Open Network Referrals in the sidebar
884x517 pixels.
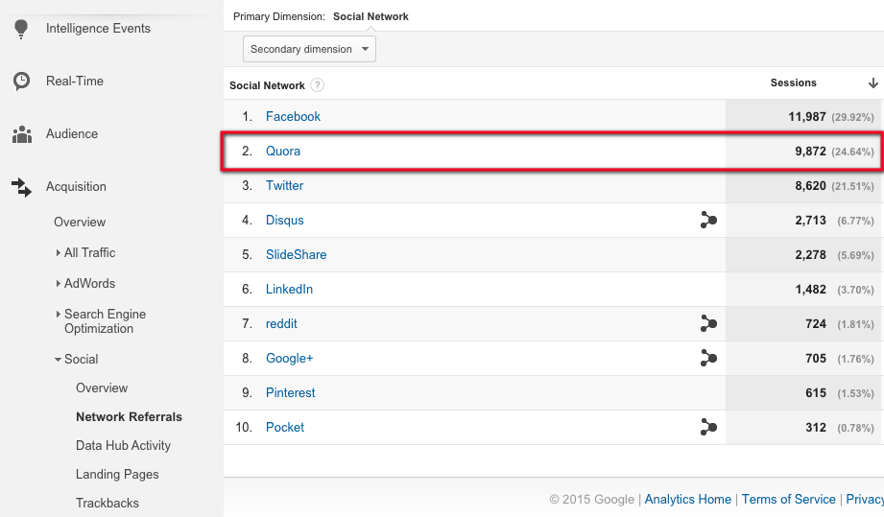click(x=129, y=416)
